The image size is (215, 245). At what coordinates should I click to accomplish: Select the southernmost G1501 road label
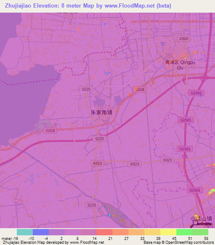point(195,190)
